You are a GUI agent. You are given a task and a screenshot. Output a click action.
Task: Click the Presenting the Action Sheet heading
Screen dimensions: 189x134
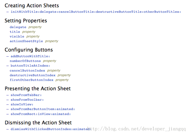38,88
